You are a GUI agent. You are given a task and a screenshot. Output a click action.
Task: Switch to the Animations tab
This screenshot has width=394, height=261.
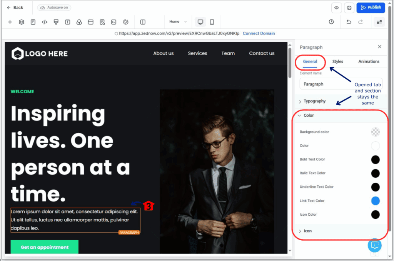tap(369, 61)
